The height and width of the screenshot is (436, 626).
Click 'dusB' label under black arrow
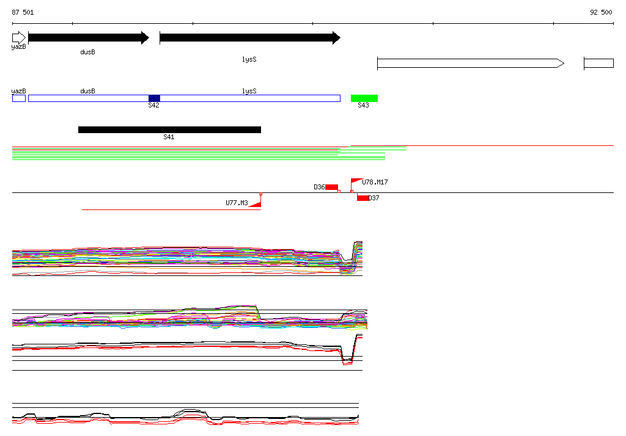click(88, 53)
